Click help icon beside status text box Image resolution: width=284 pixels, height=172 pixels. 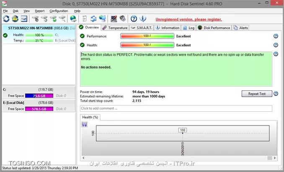pos(276,54)
